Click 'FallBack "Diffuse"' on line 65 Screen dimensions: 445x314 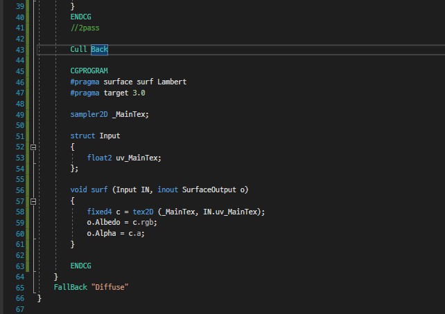pos(91,288)
